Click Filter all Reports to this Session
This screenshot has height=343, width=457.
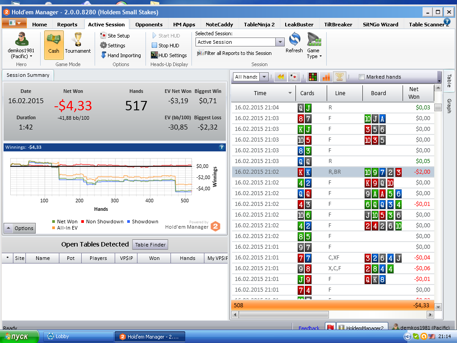pos(234,53)
